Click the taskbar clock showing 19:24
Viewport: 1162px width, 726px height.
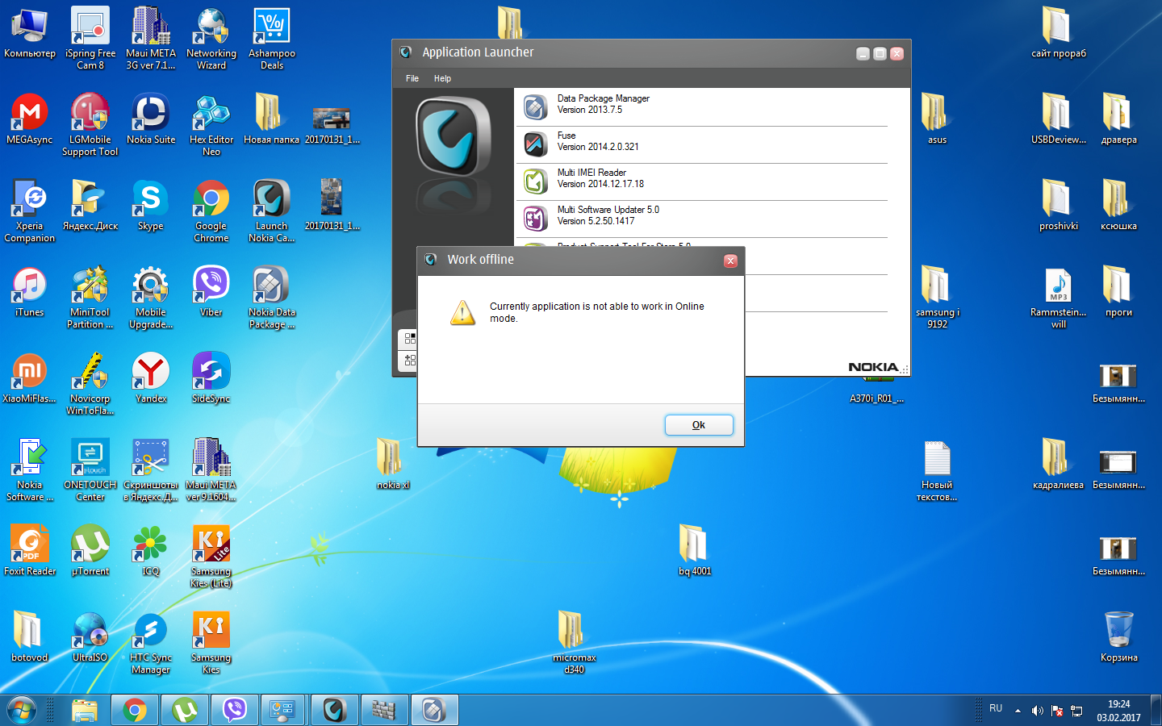point(1118,710)
